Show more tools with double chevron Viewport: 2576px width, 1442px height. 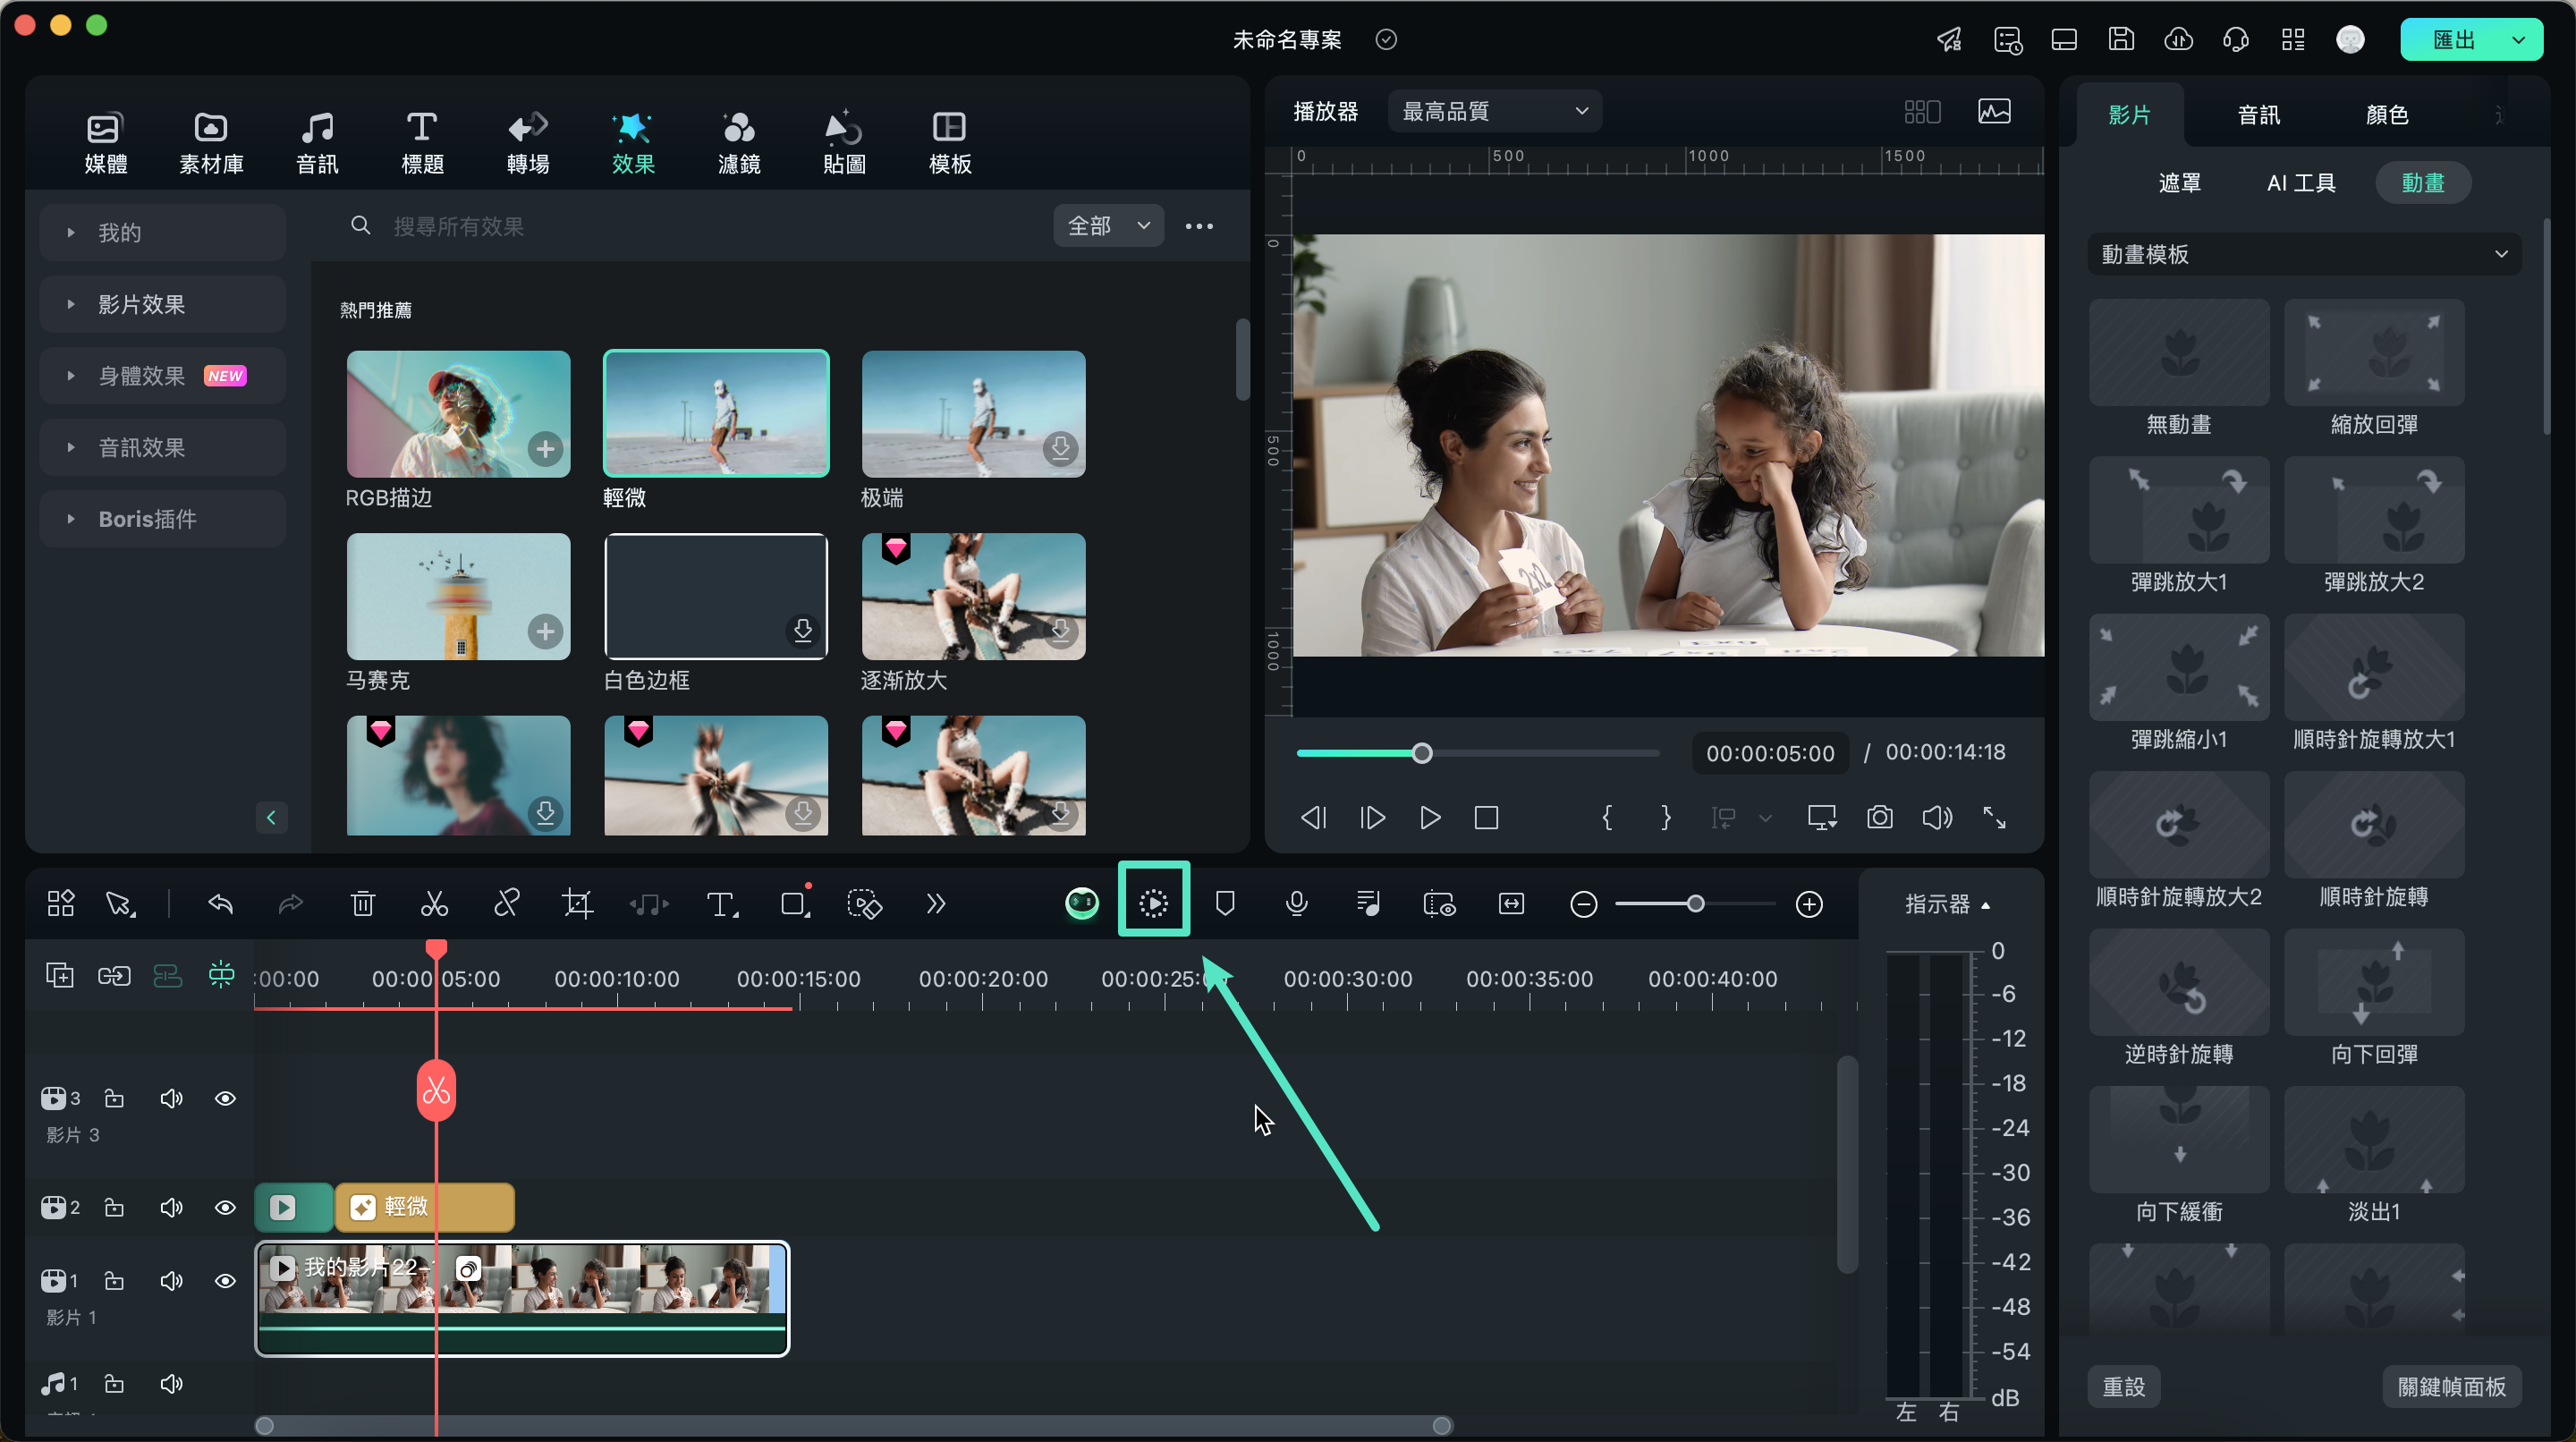click(936, 904)
